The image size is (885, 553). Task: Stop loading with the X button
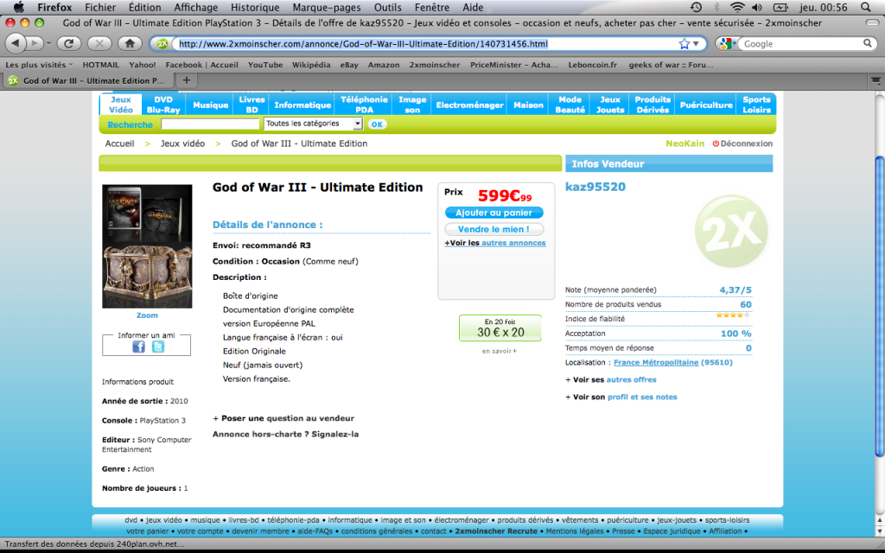pos(99,43)
